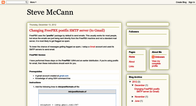This screenshot has width=196, height=106.
Task: Open the Links page
Action: point(131,66)
